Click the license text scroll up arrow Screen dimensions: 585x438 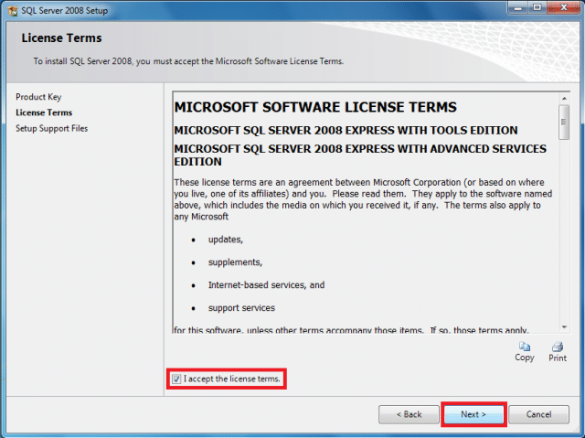coord(564,99)
